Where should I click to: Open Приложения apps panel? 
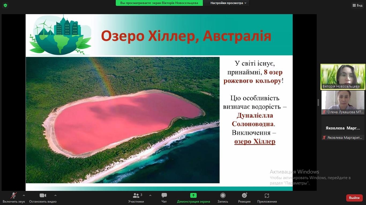coord(267,198)
